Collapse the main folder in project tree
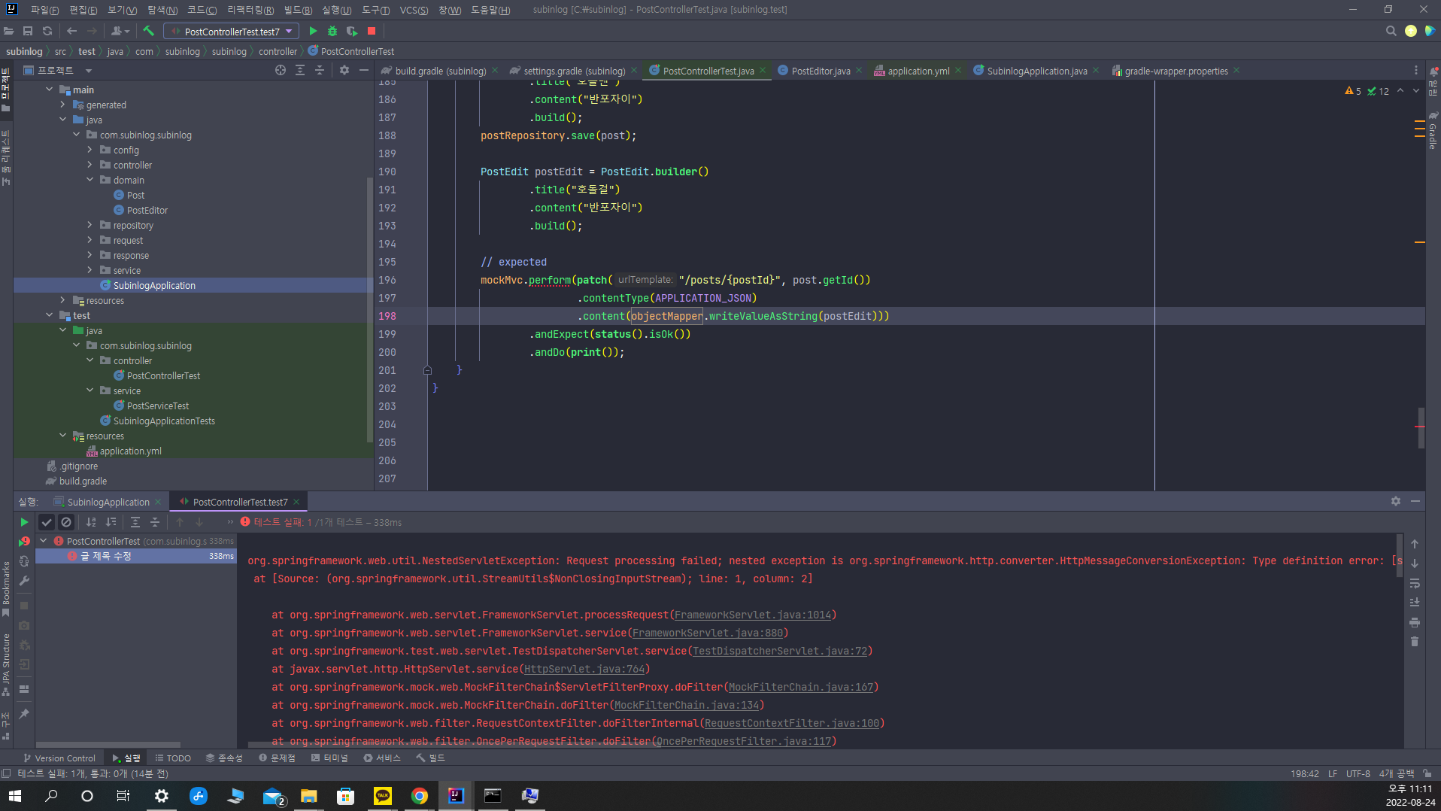This screenshot has width=1441, height=811. 50,90
